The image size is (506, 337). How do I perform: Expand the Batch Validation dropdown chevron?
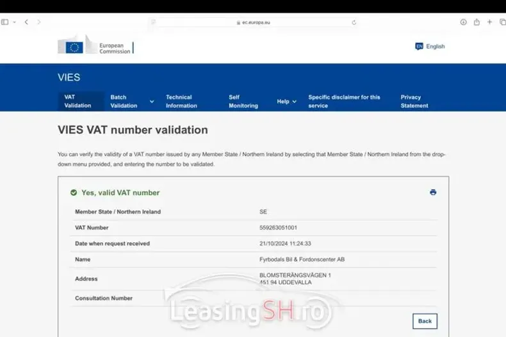point(152,101)
